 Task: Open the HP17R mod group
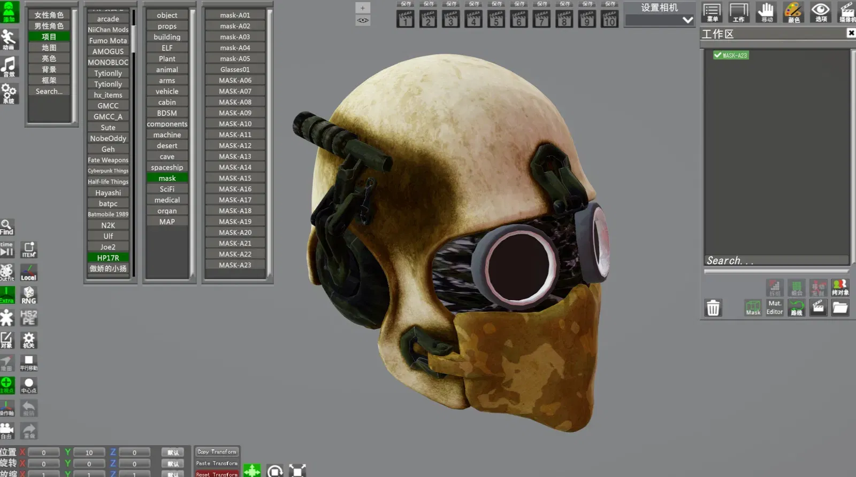click(x=108, y=257)
